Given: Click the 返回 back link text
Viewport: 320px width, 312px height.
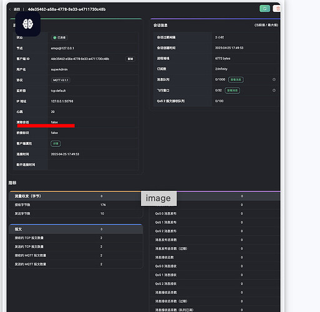Looking at the screenshot, I should coord(17,9).
